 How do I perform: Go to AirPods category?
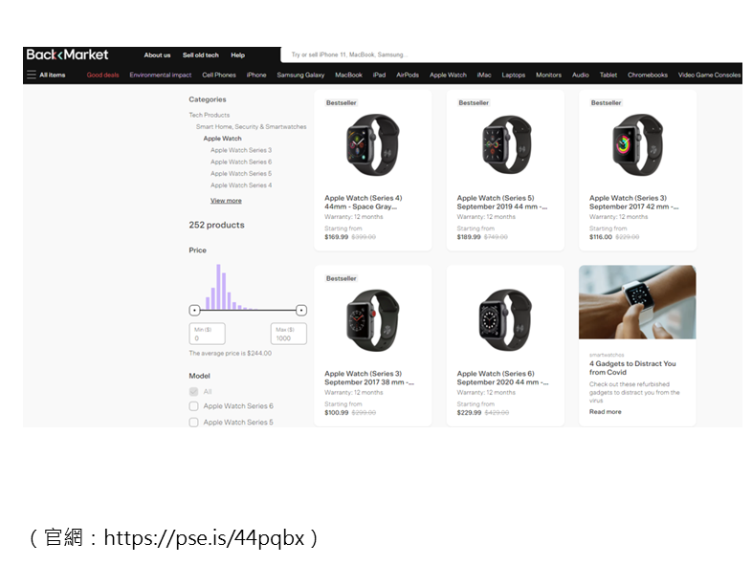point(408,75)
